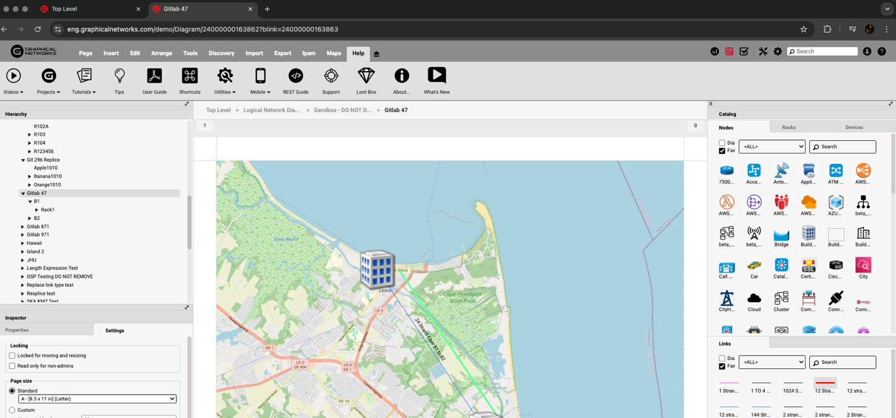Click the building icon on map
Image resolution: width=896 pixels, height=418 pixels.
click(377, 269)
